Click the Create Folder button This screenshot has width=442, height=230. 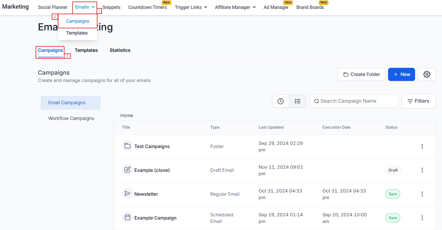point(361,74)
